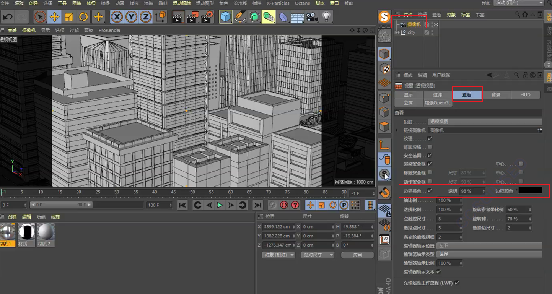This screenshot has height=294, width=552.
Task: Play the animation forward
Action: point(220,205)
